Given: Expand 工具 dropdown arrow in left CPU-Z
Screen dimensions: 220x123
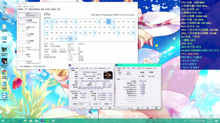Looking at the screenshot, I should (x=96, y=108).
